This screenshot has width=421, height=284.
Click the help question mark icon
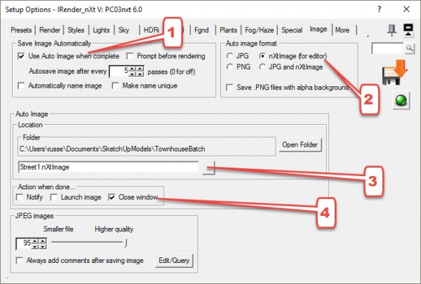[379, 9]
